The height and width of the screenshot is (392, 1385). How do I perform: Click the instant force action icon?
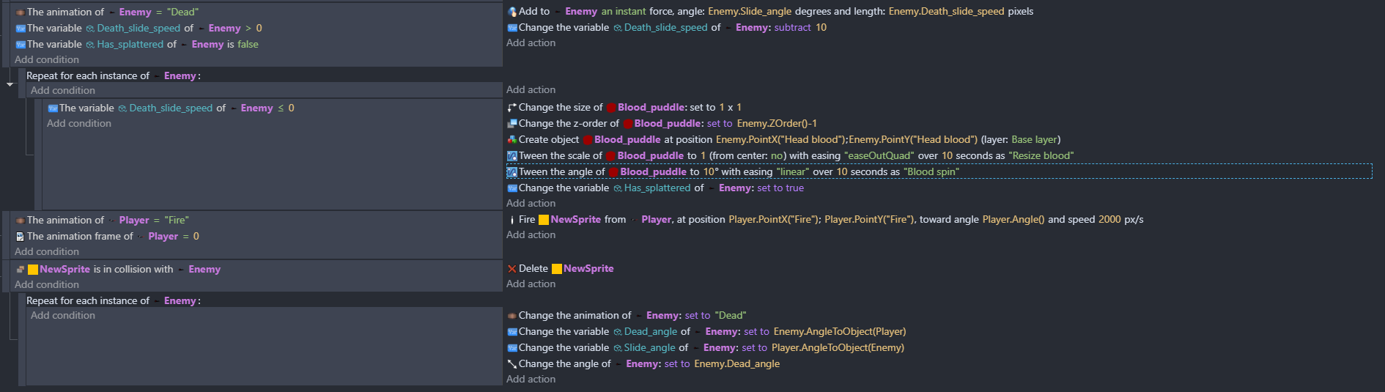pyautogui.click(x=512, y=12)
